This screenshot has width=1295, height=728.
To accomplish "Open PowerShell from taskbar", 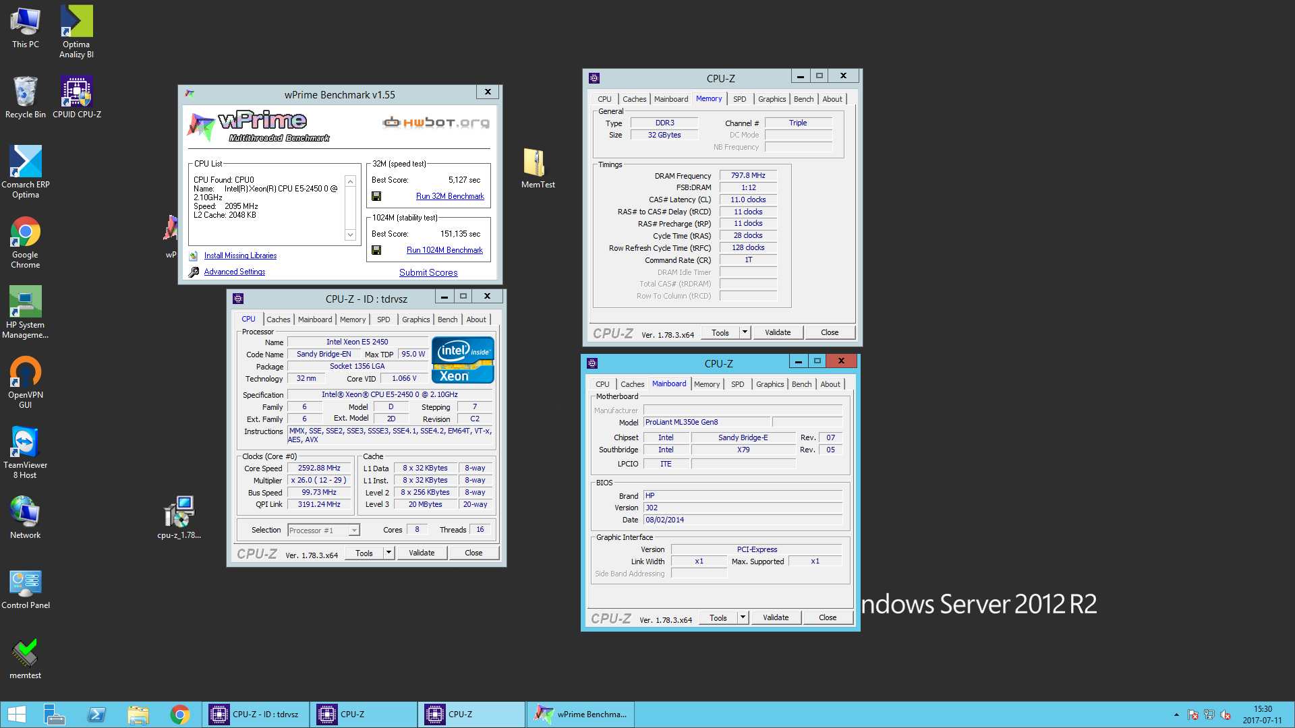I will (x=96, y=715).
